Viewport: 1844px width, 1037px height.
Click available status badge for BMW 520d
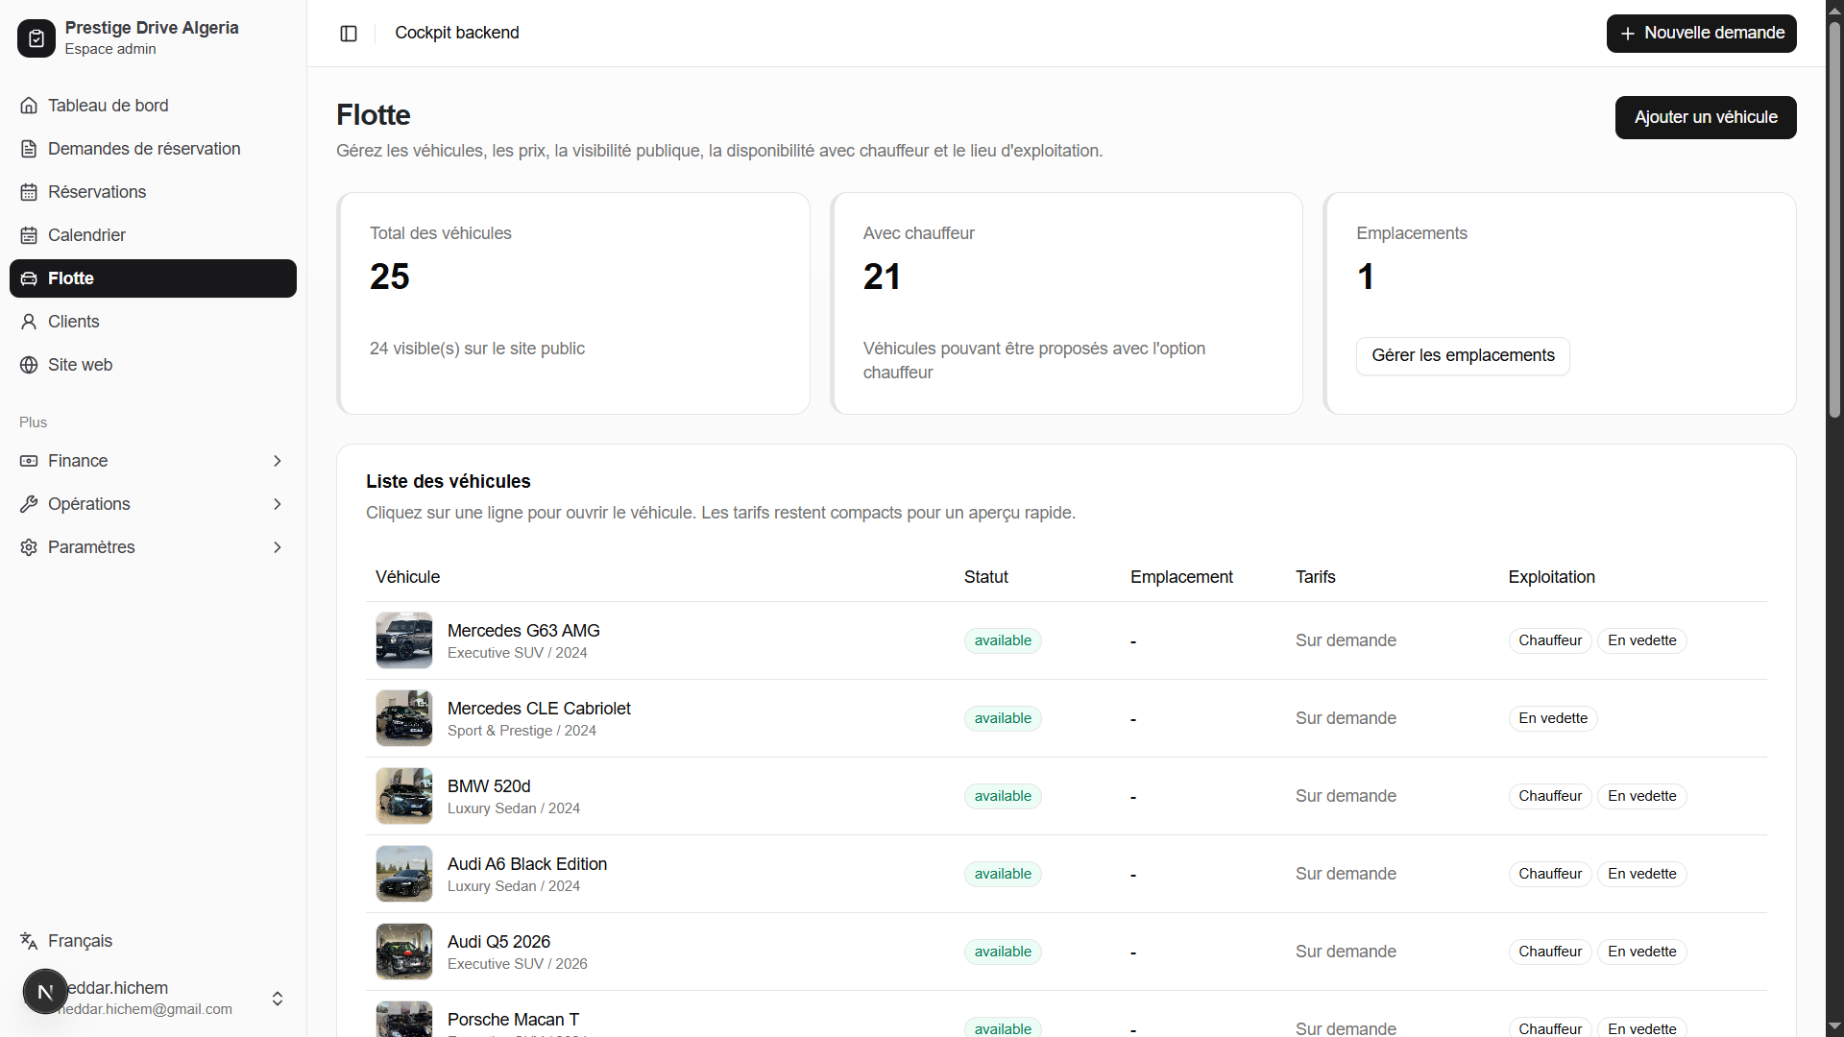click(x=1003, y=796)
